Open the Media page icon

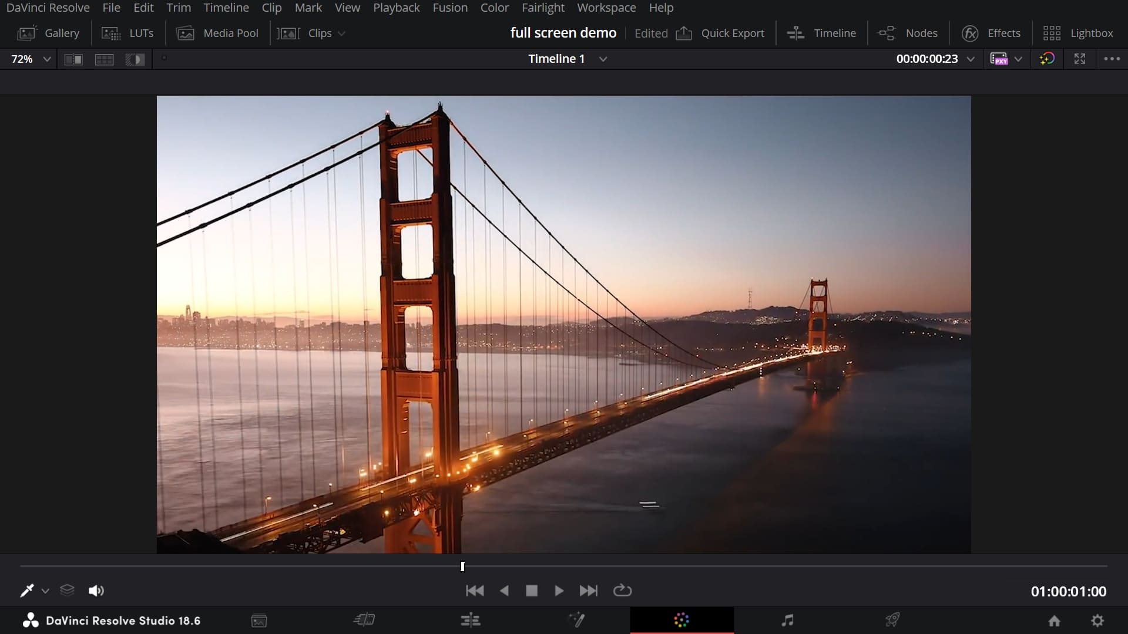click(x=259, y=620)
